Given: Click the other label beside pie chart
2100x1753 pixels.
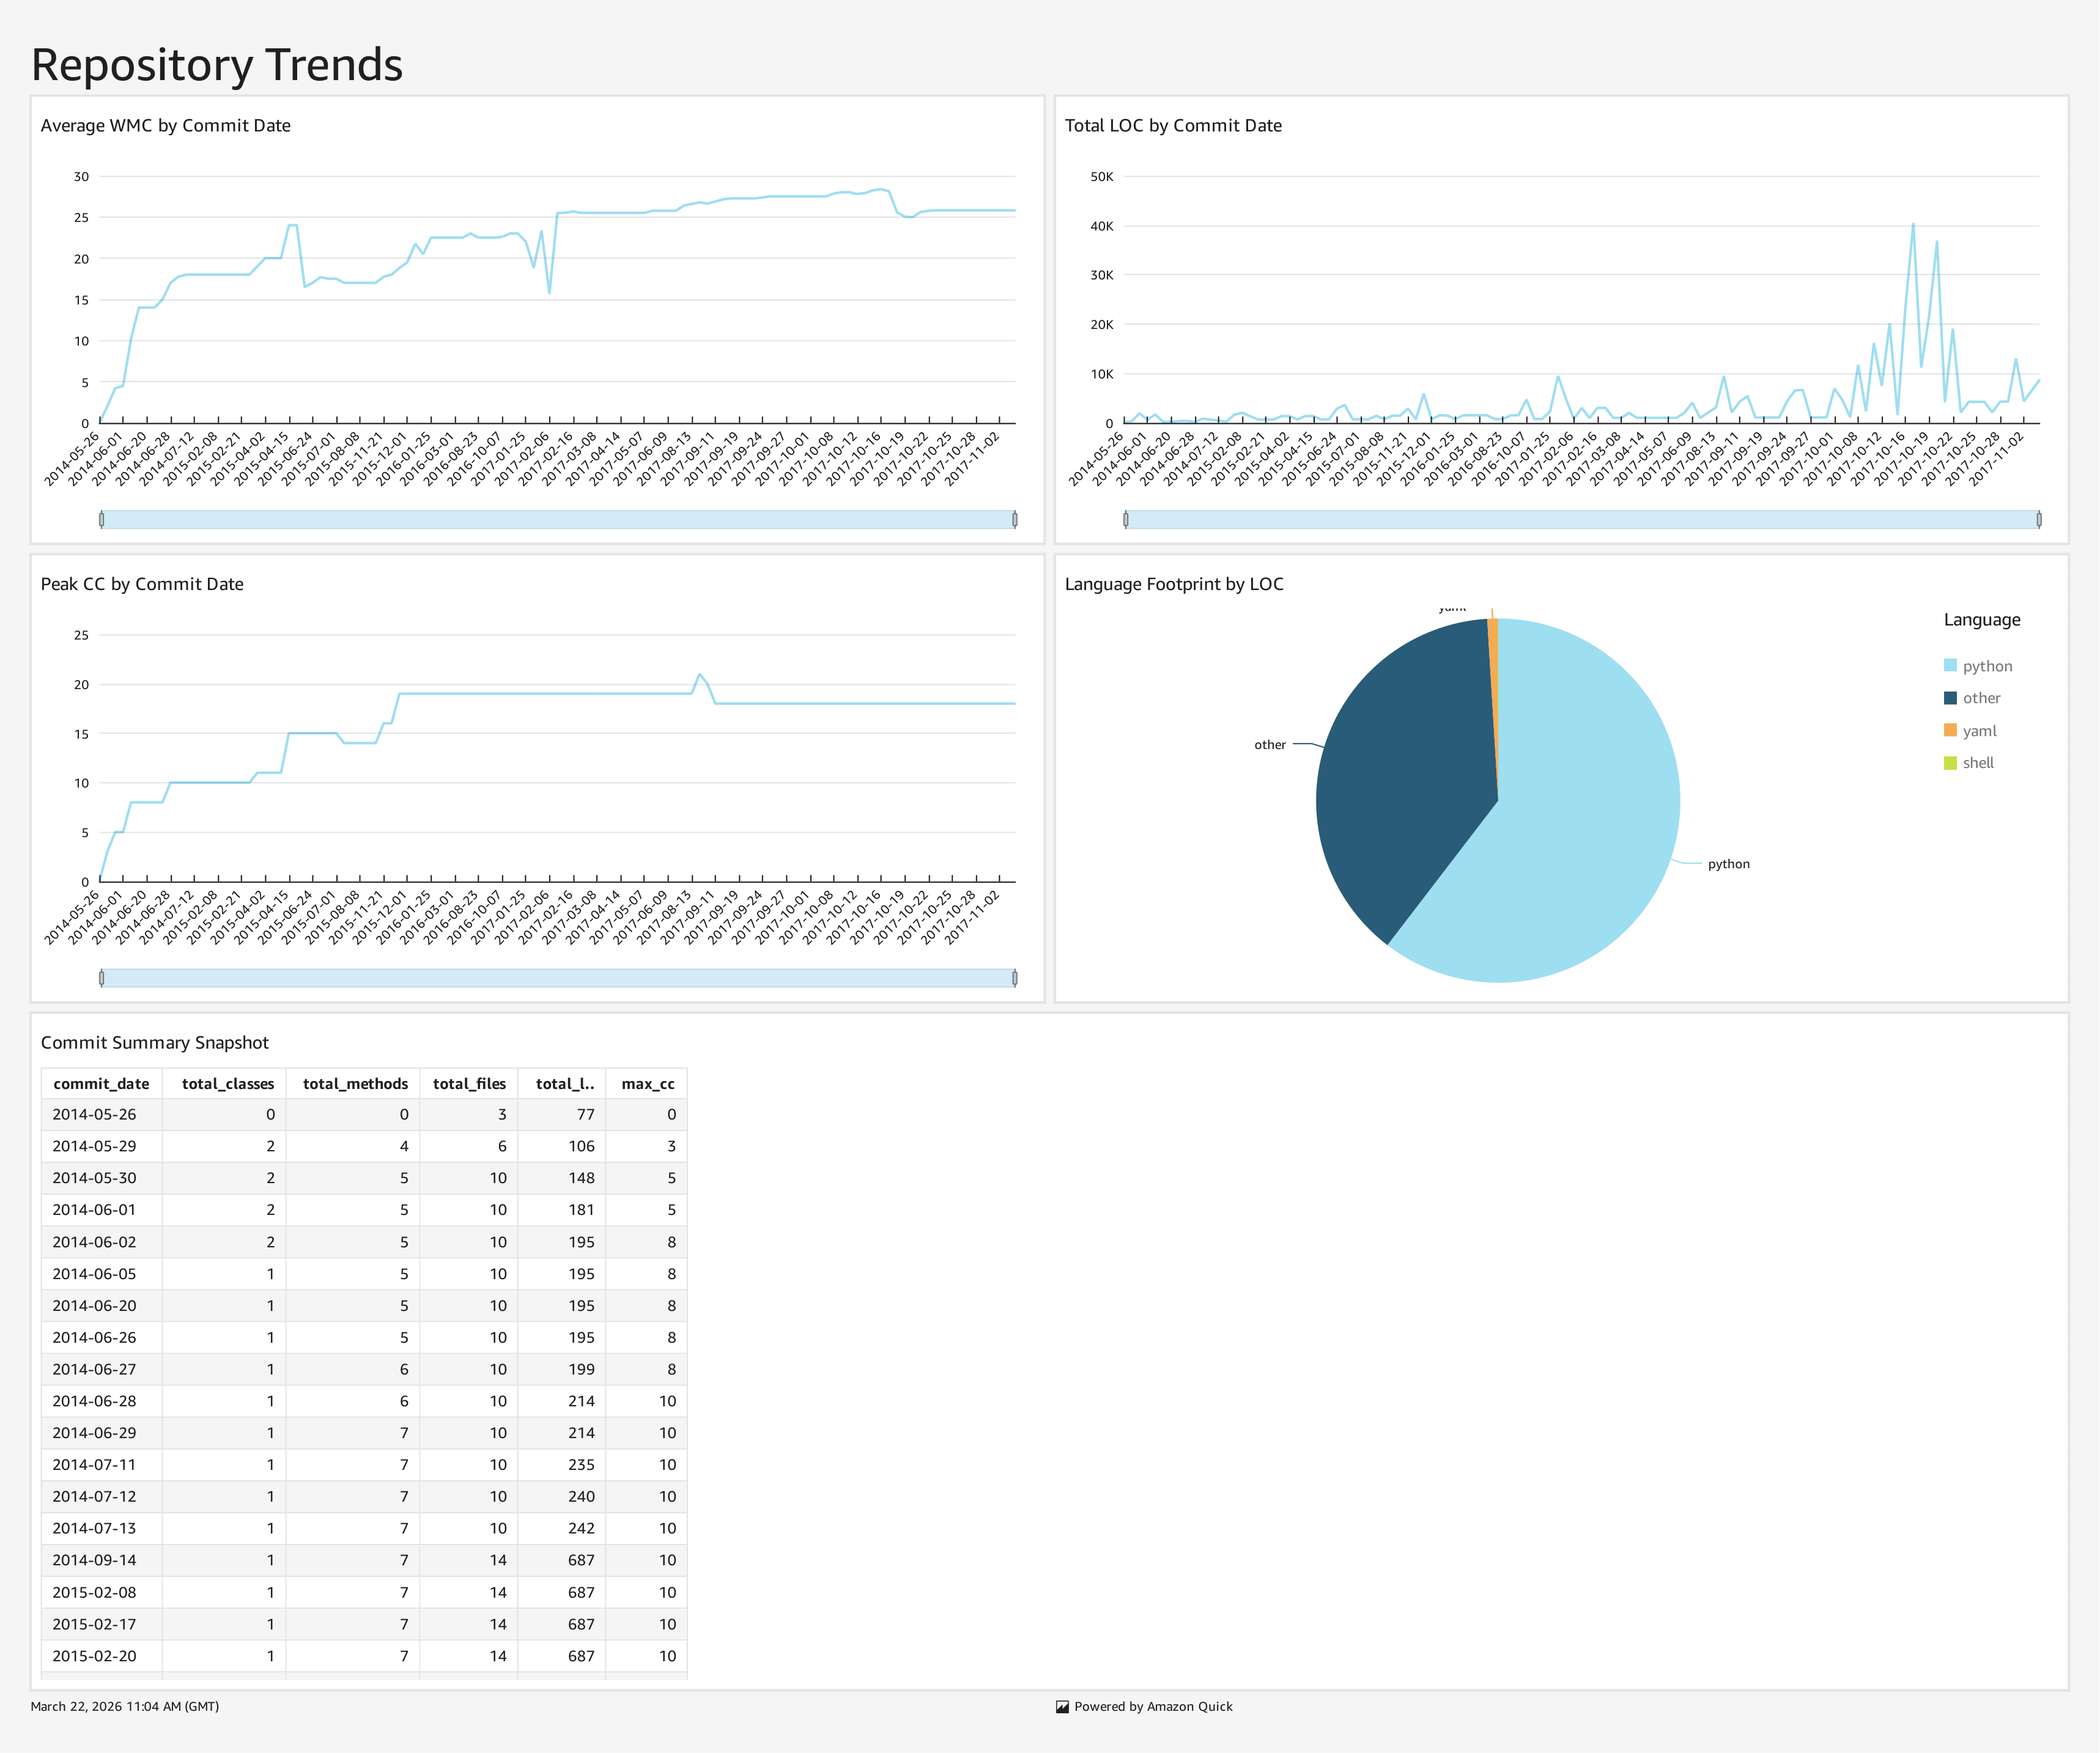Looking at the screenshot, I should click(1270, 745).
